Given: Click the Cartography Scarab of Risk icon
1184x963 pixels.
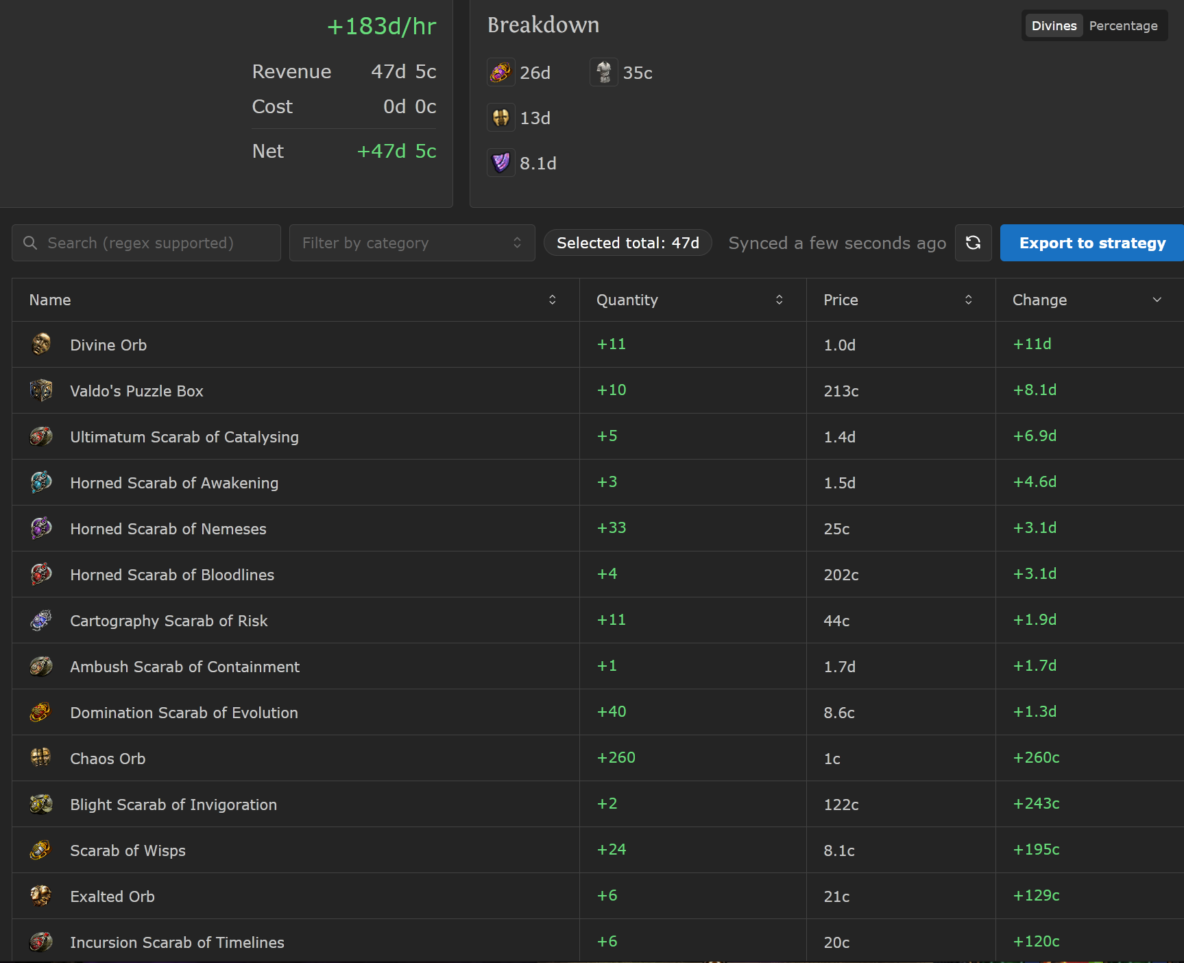Looking at the screenshot, I should click(41, 620).
